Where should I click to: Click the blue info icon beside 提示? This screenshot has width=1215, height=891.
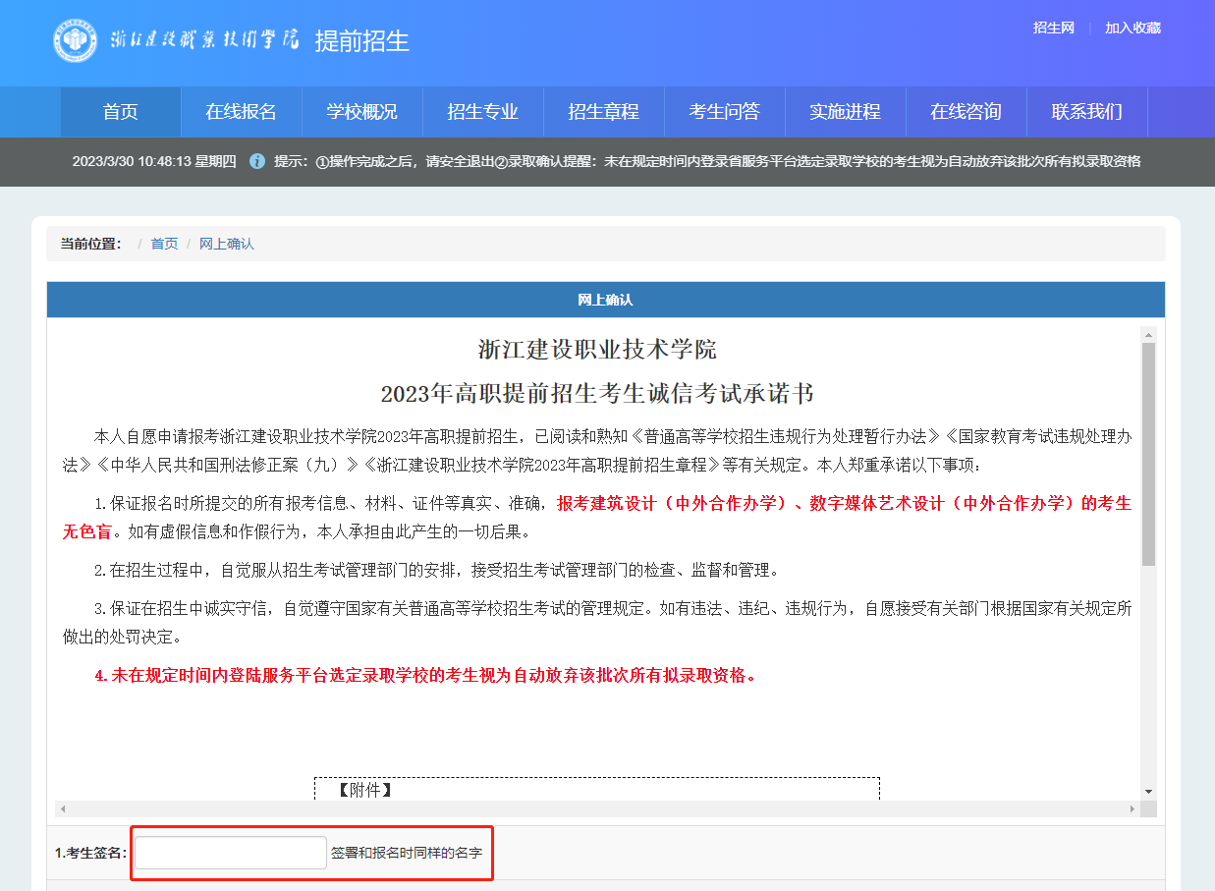coord(257,161)
